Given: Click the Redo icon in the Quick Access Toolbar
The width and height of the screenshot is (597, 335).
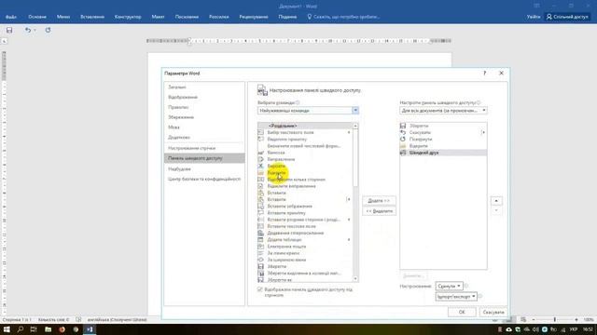Looking at the screenshot, I should (48, 30).
